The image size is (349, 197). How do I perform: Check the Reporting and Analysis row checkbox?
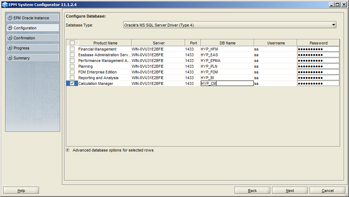[72, 78]
